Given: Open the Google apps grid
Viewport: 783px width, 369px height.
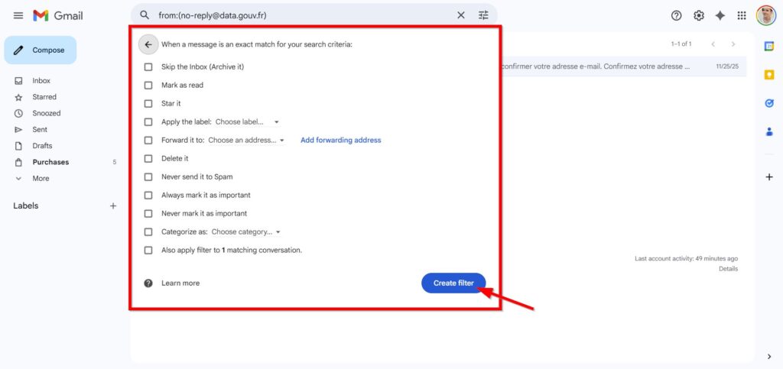Looking at the screenshot, I should click(x=741, y=15).
